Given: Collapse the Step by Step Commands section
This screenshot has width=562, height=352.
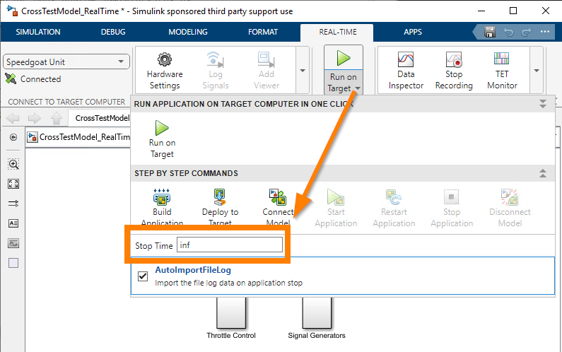Looking at the screenshot, I should pos(543,173).
